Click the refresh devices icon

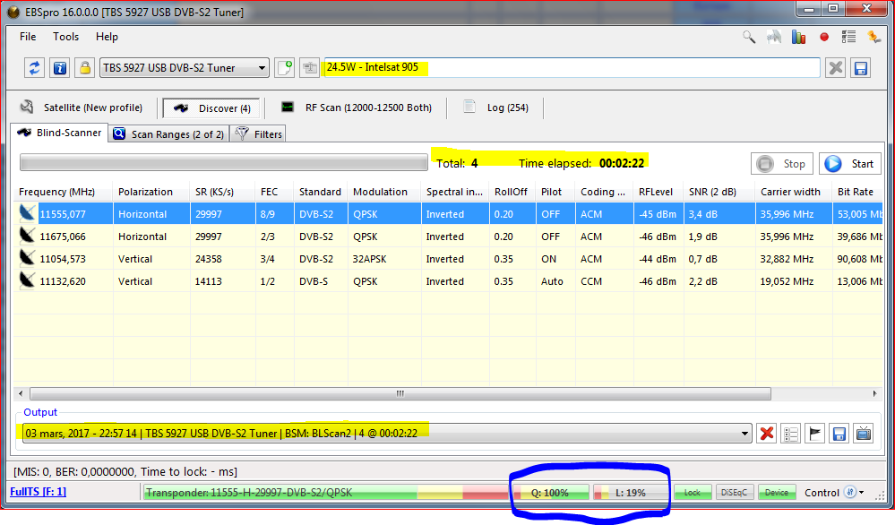(35, 68)
